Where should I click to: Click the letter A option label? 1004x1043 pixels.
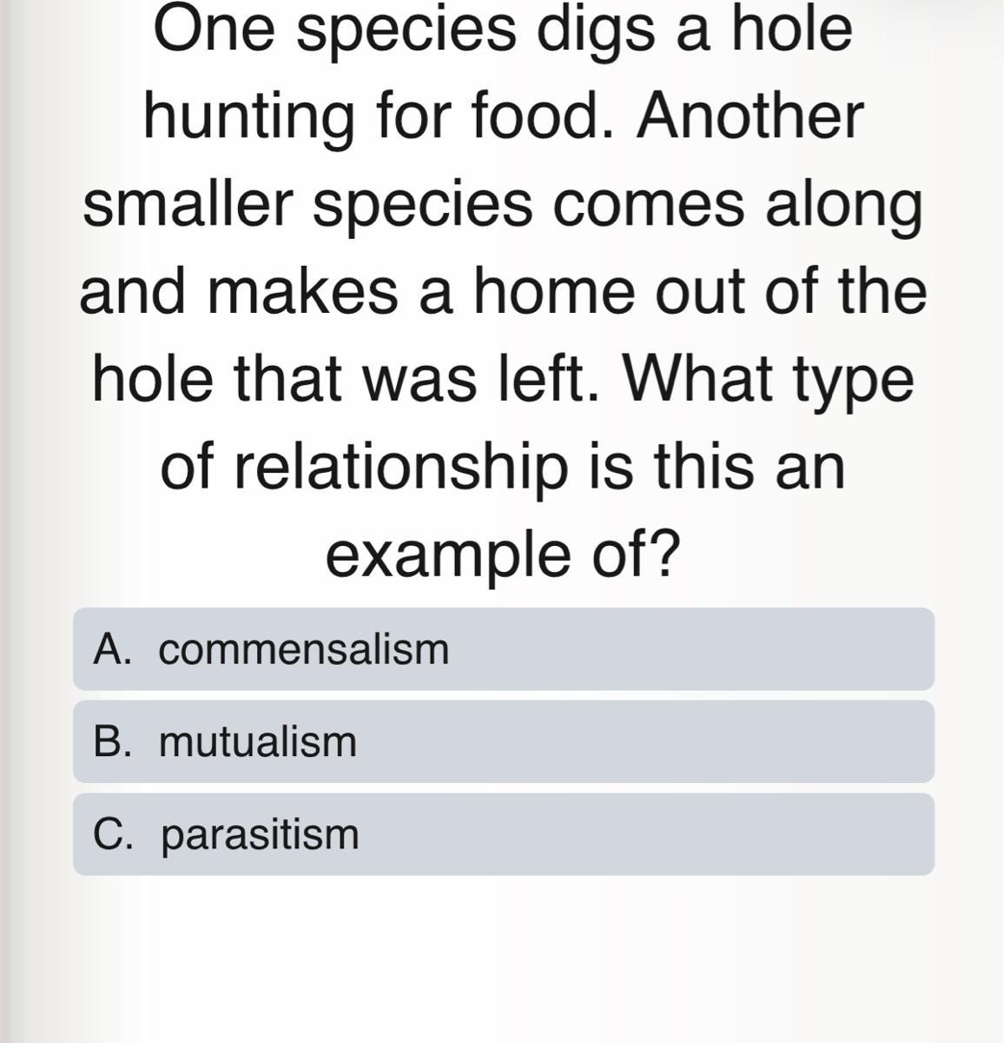(109, 649)
